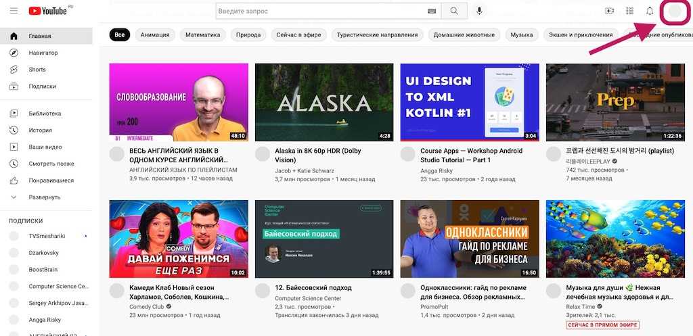Screen dimensions: 693x336
Task: Go to Shorts in the sidebar
Action: coord(37,70)
